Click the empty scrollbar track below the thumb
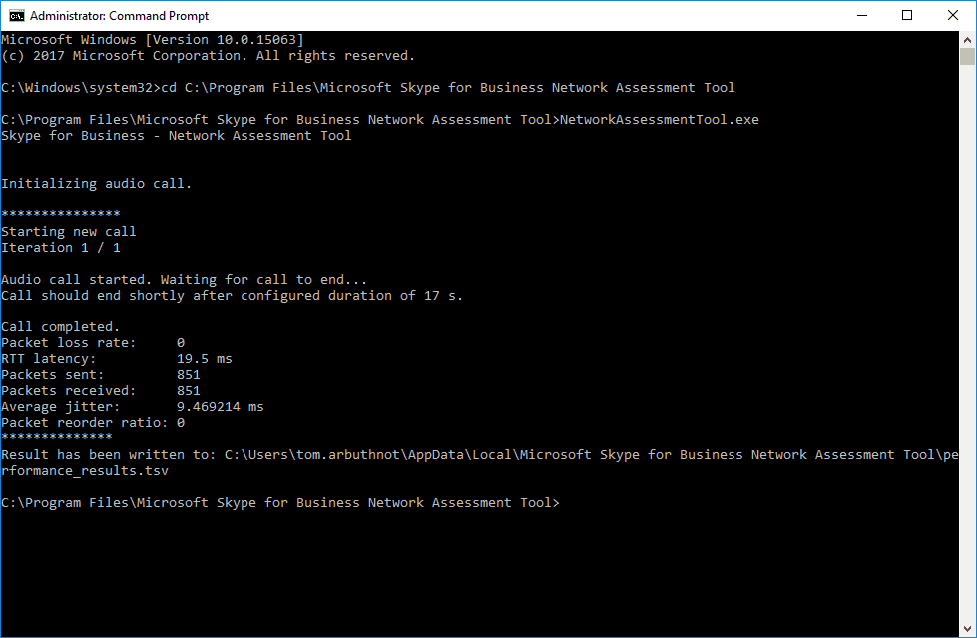The height and width of the screenshot is (638, 977). coord(968,349)
